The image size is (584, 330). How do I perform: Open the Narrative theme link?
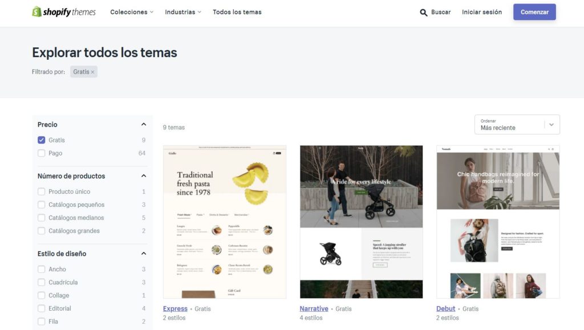(x=314, y=308)
